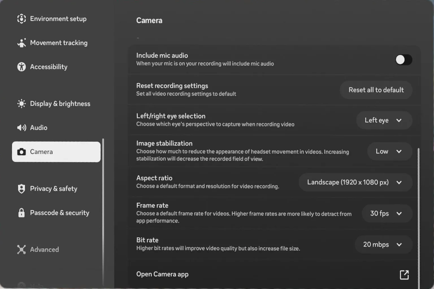Open the Left/right eye selection dropdown
This screenshot has width=434, height=289.
[x=384, y=120]
